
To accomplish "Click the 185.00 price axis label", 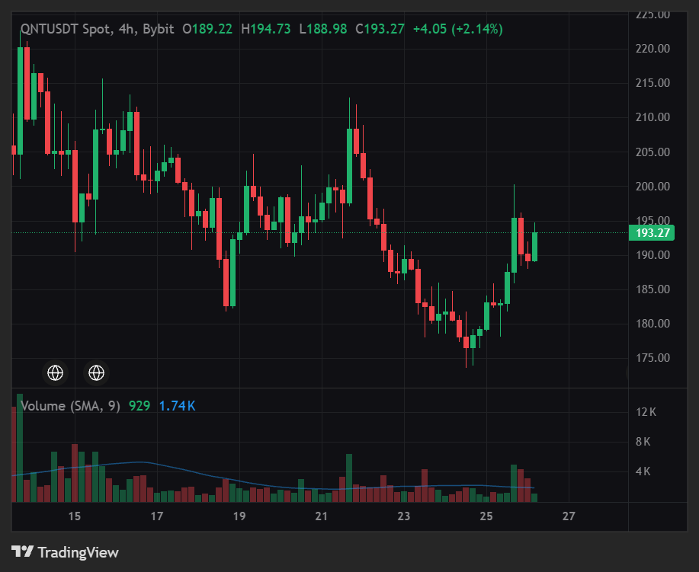I will coord(653,289).
